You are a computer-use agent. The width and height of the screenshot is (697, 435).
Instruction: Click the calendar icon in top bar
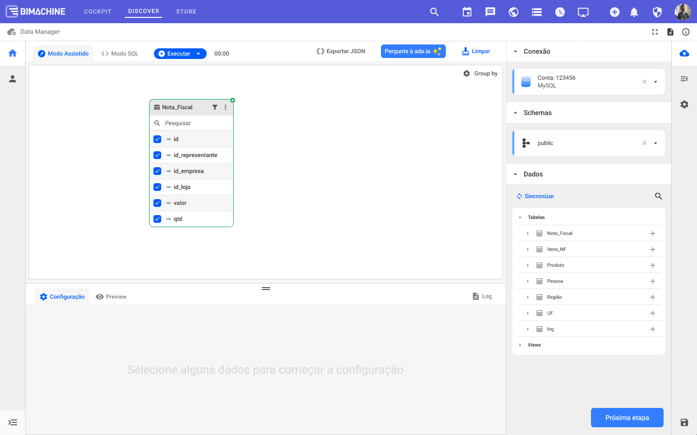point(467,12)
